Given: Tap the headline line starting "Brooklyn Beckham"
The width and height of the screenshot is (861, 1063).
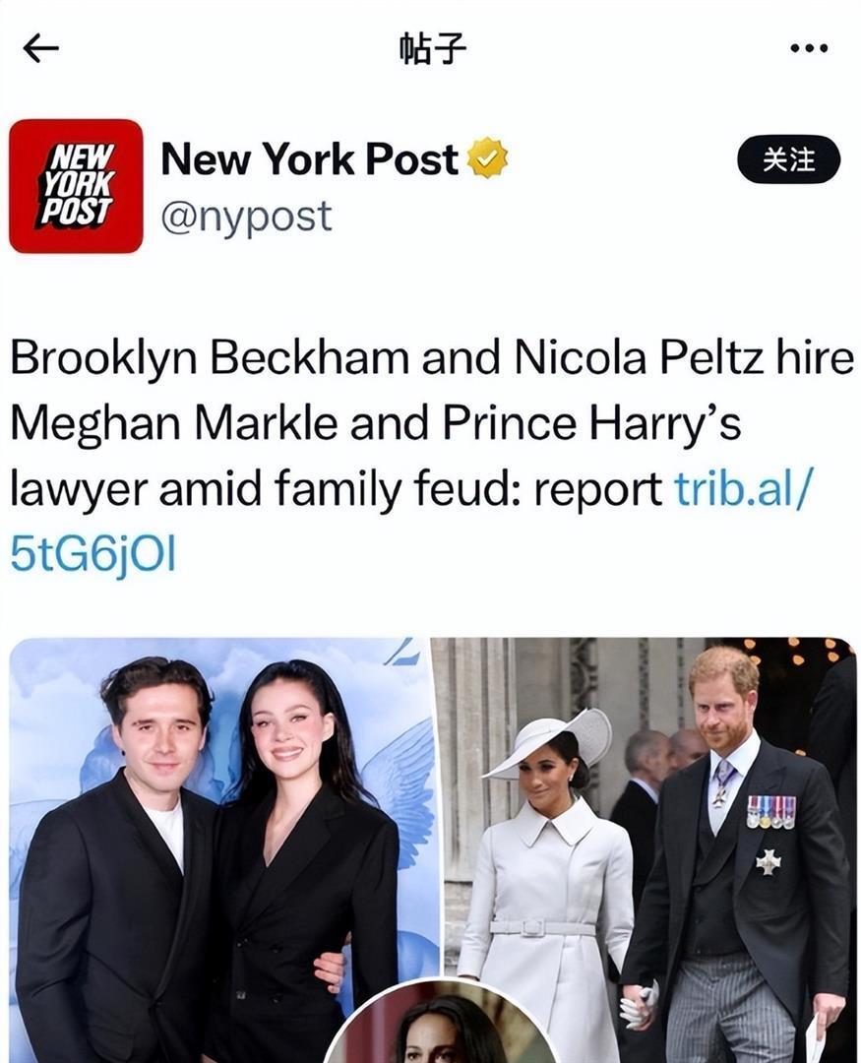Looking at the screenshot, I should point(431,358).
